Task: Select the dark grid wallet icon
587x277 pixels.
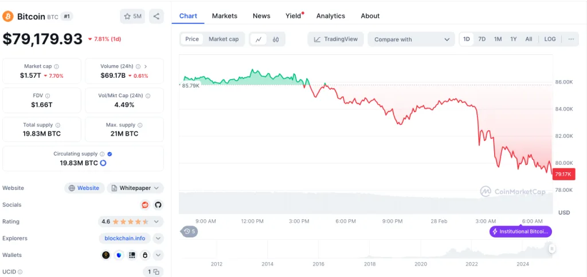Action: click(x=132, y=255)
